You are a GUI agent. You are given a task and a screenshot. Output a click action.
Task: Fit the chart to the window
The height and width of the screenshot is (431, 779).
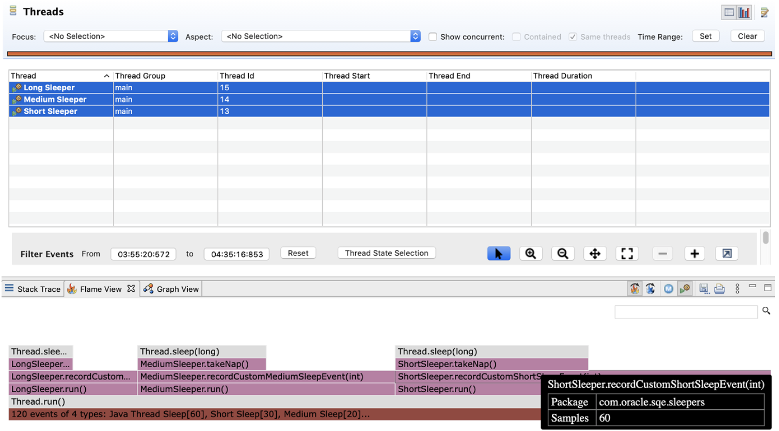pos(627,253)
